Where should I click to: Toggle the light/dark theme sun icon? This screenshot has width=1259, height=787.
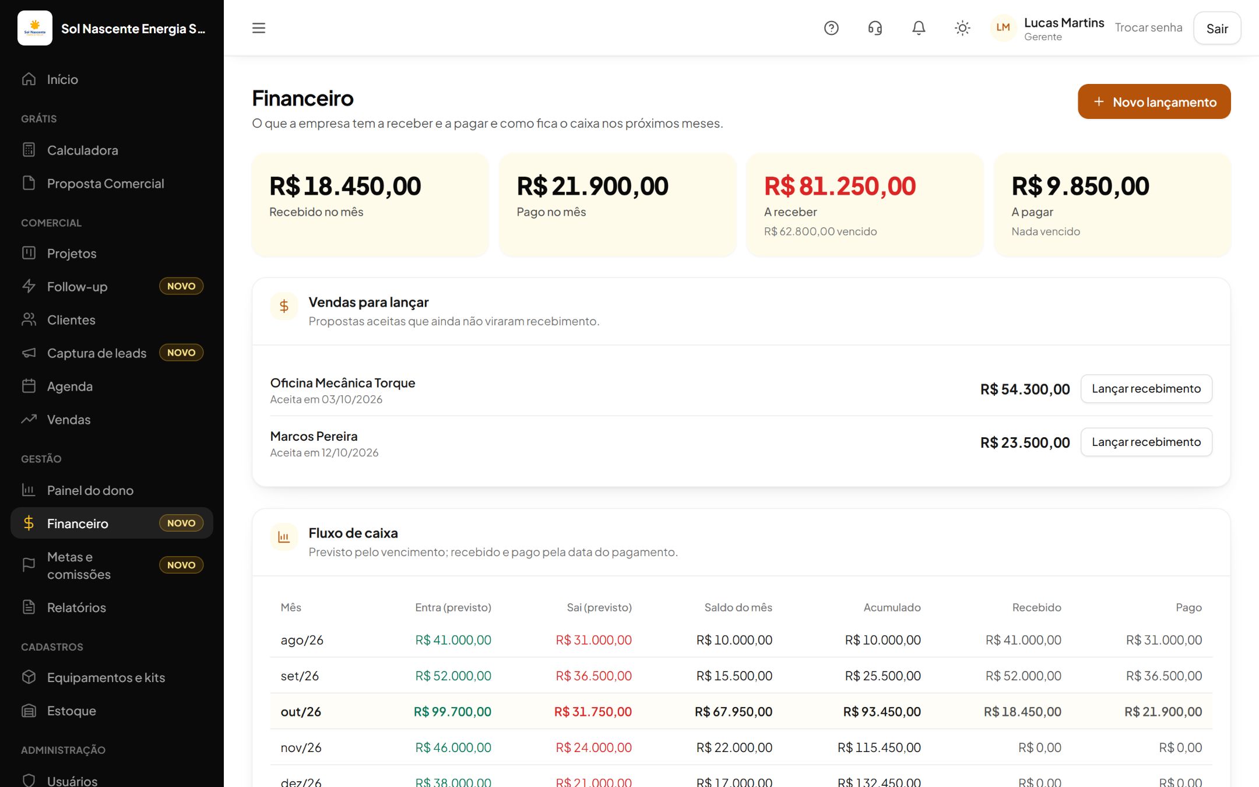point(962,28)
